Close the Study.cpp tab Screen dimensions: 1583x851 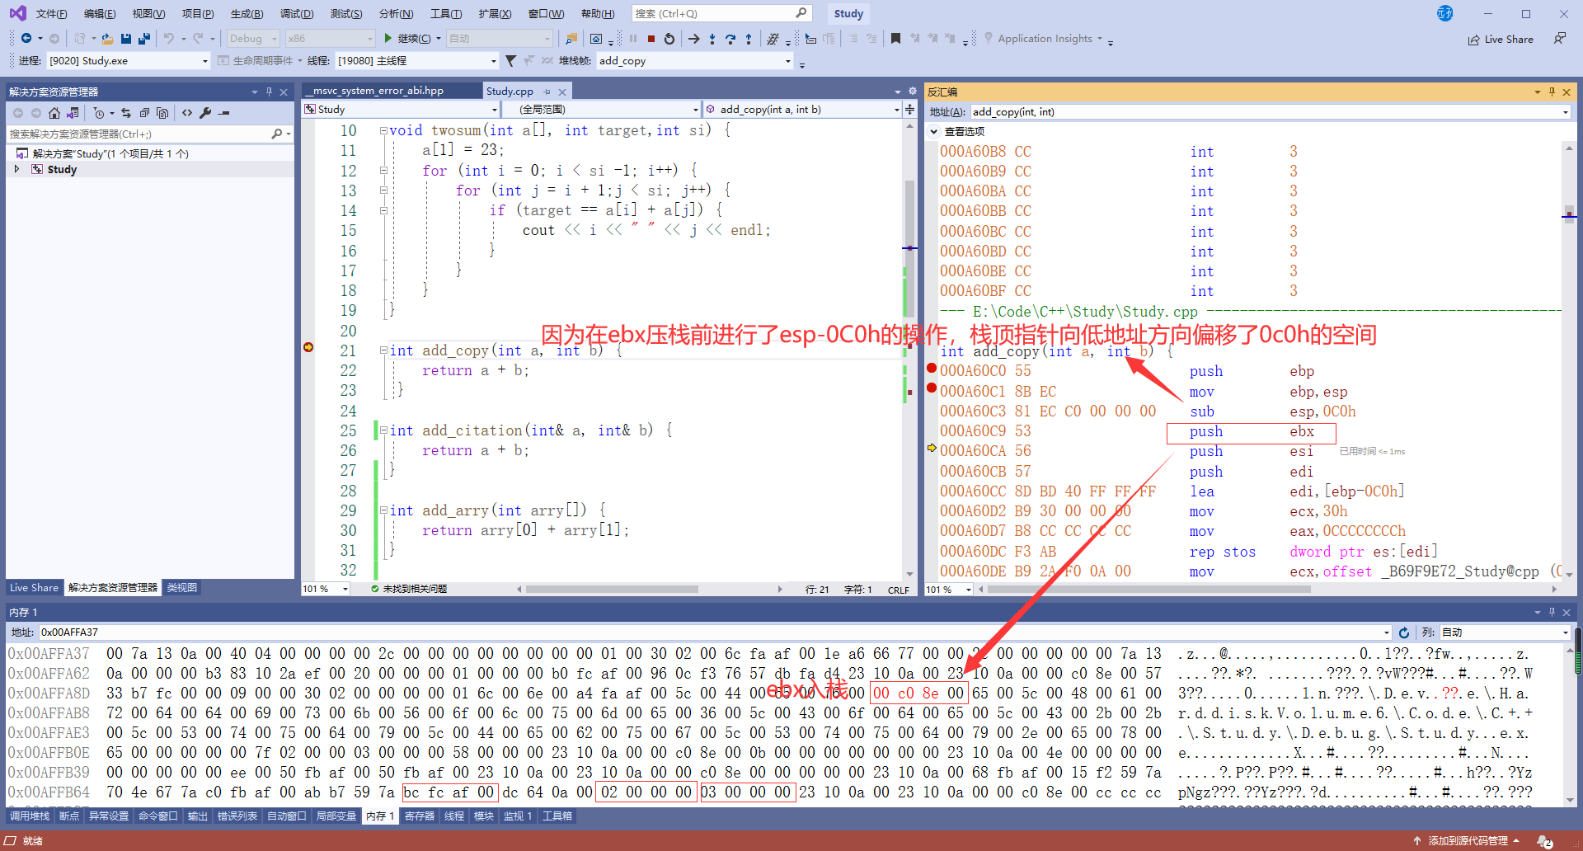562,92
